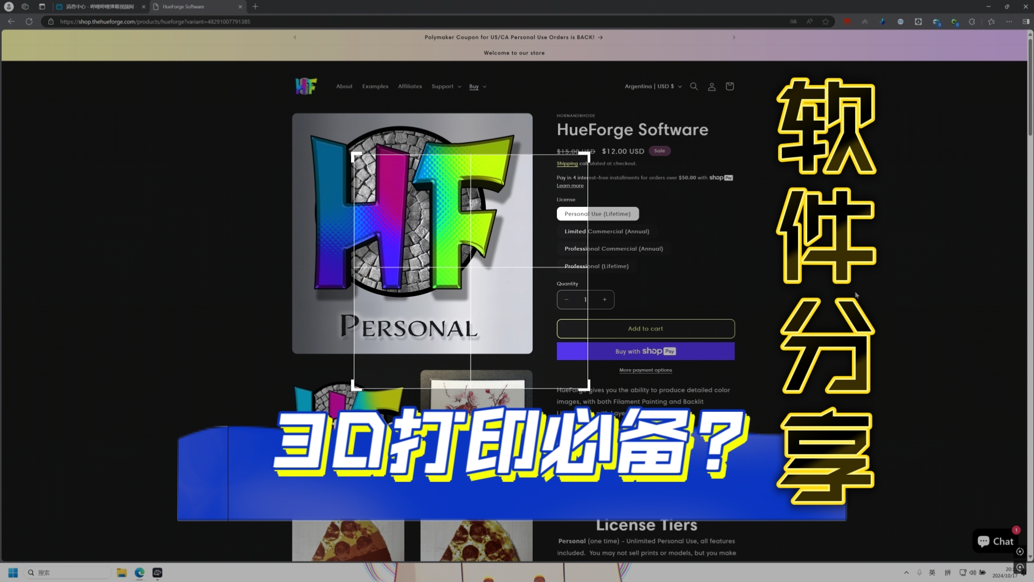Click the Examples navigation item
Image resolution: width=1034 pixels, height=582 pixels.
[375, 86]
